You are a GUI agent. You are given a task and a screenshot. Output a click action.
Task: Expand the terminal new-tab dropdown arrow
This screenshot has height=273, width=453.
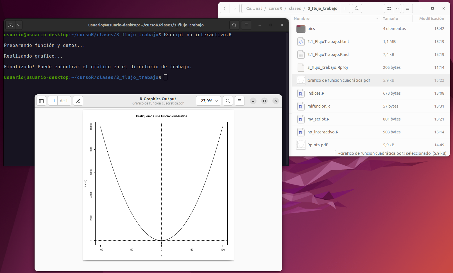coord(19,25)
